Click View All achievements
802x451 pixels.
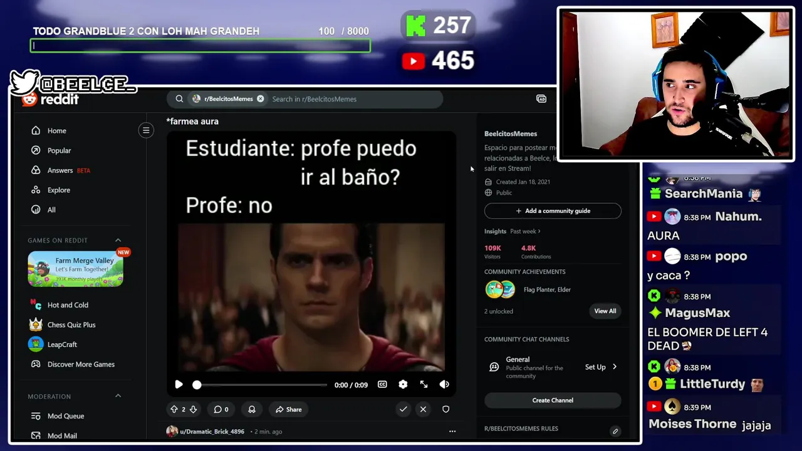tap(605, 311)
